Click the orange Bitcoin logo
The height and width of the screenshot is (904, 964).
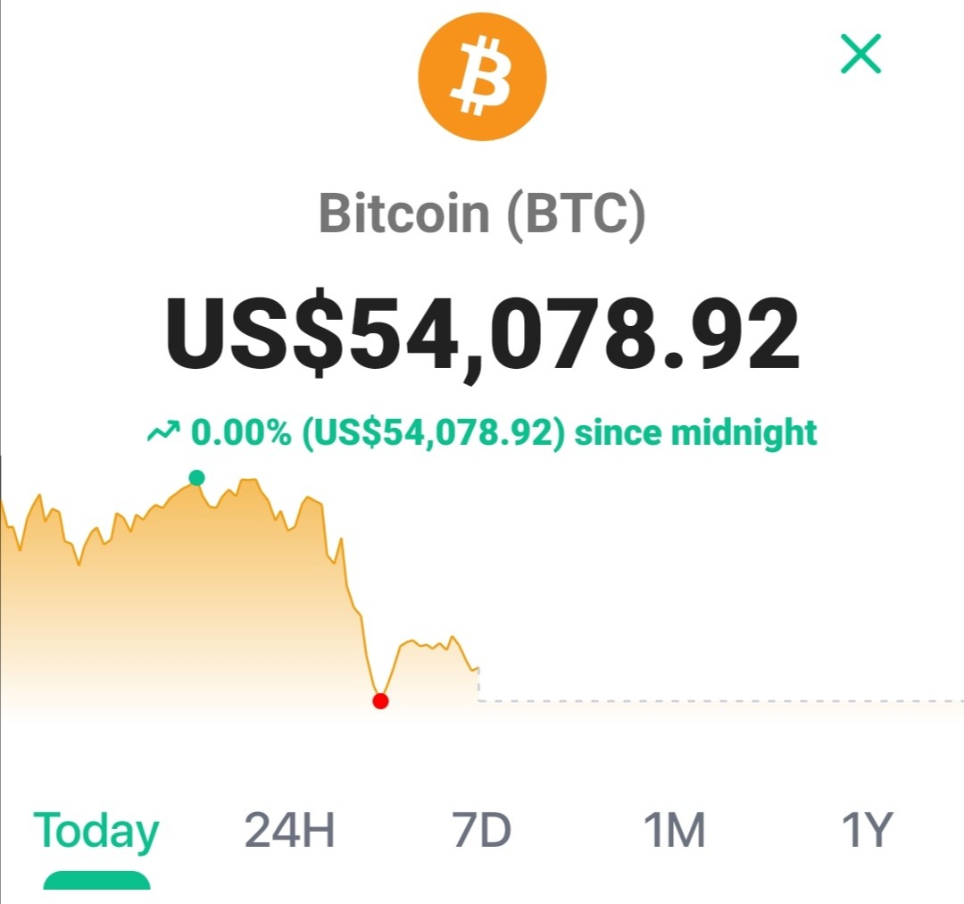click(x=482, y=76)
